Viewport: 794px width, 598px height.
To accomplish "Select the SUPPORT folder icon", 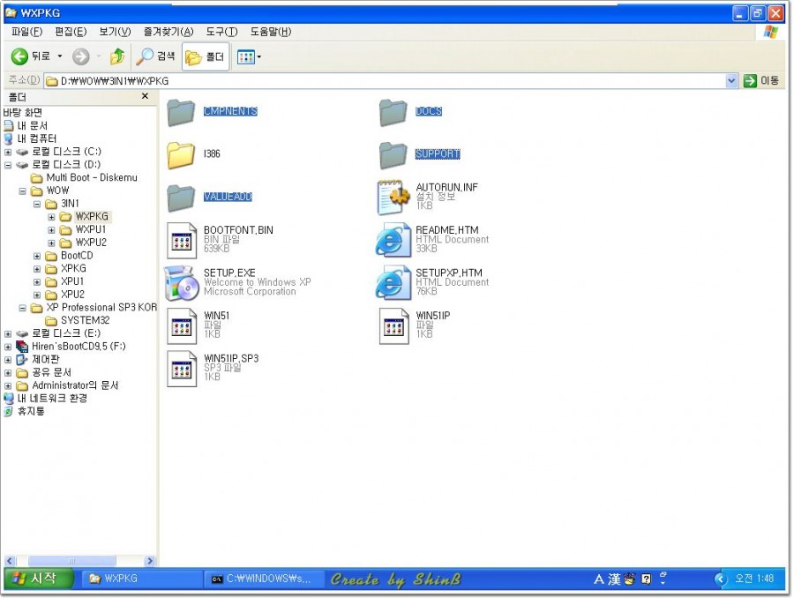I will [393, 154].
